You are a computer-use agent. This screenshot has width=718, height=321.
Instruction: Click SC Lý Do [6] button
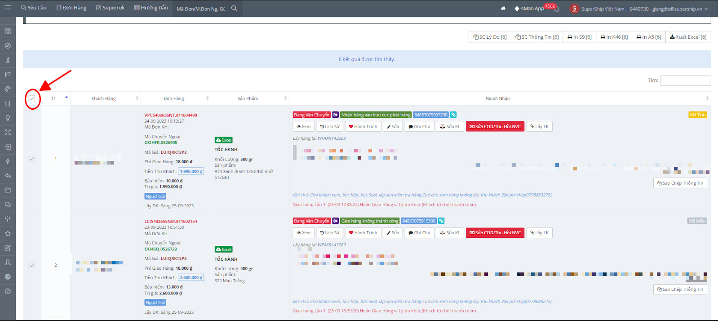click(490, 37)
